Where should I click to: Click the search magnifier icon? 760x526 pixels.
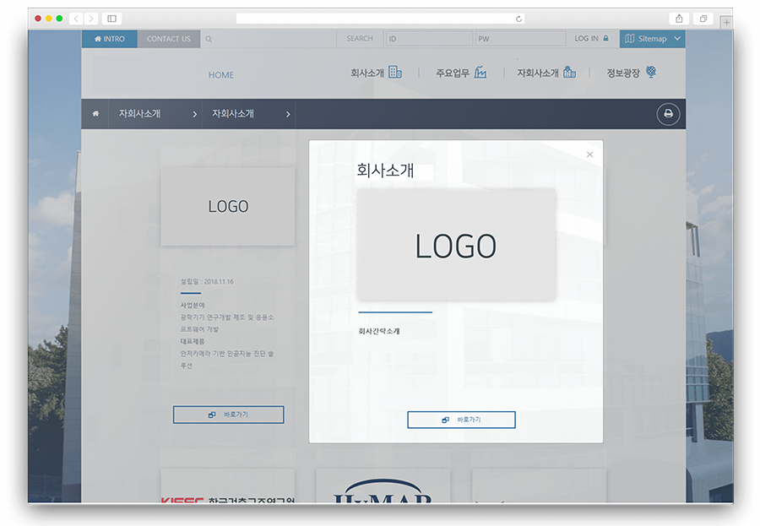point(209,40)
